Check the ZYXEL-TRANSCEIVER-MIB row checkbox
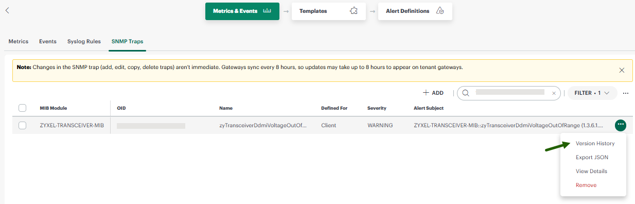Image resolution: width=635 pixels, height=204 pixels. pyautogui.click(x=22, y=125)
